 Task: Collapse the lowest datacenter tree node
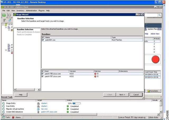point(6,50)
